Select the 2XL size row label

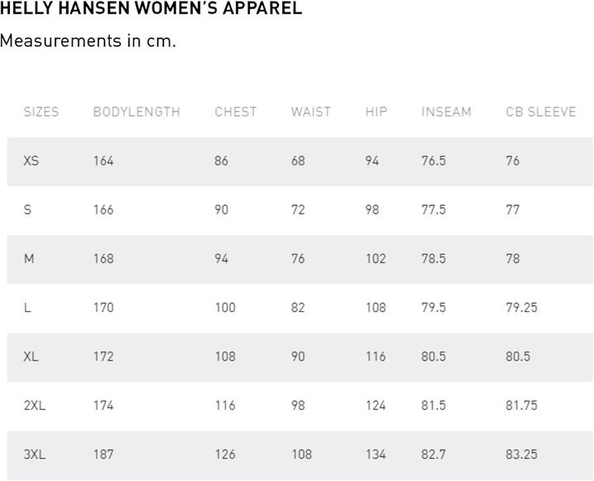(x=35, y=405)
